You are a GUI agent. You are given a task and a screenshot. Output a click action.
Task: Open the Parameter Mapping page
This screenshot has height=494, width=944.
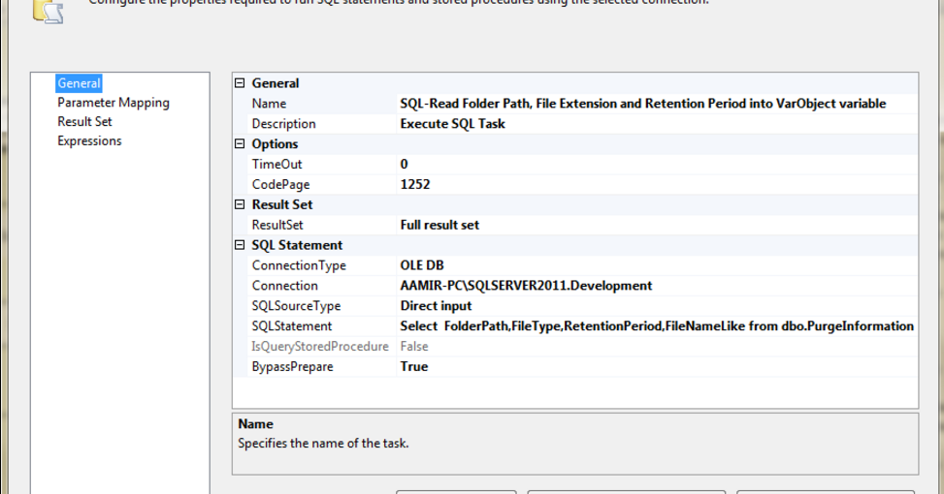click(114, 103)
